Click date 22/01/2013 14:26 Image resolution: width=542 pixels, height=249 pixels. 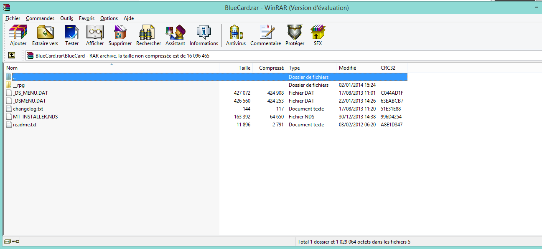tap(357, 101)
